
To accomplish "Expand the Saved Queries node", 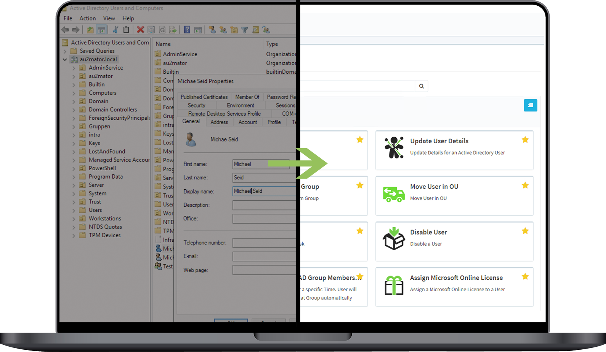I will (x=65, y=51).
